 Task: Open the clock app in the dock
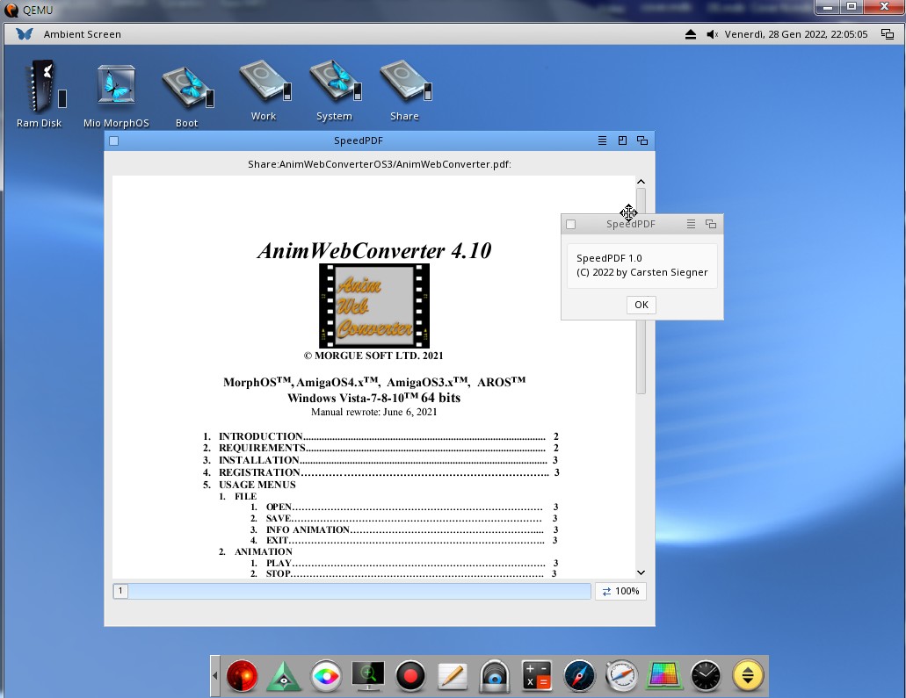[706, 676]
